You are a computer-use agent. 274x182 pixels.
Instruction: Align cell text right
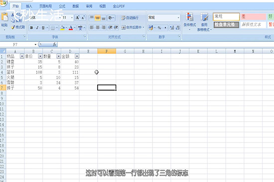[104, 27]
